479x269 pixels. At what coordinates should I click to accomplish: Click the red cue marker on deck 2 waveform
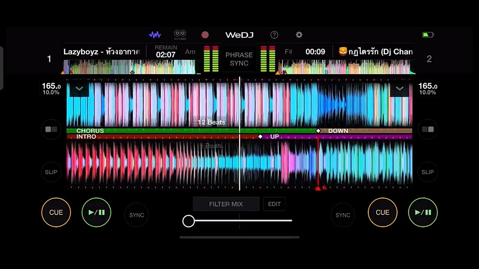pyautogui.click(x=318, y=188)
